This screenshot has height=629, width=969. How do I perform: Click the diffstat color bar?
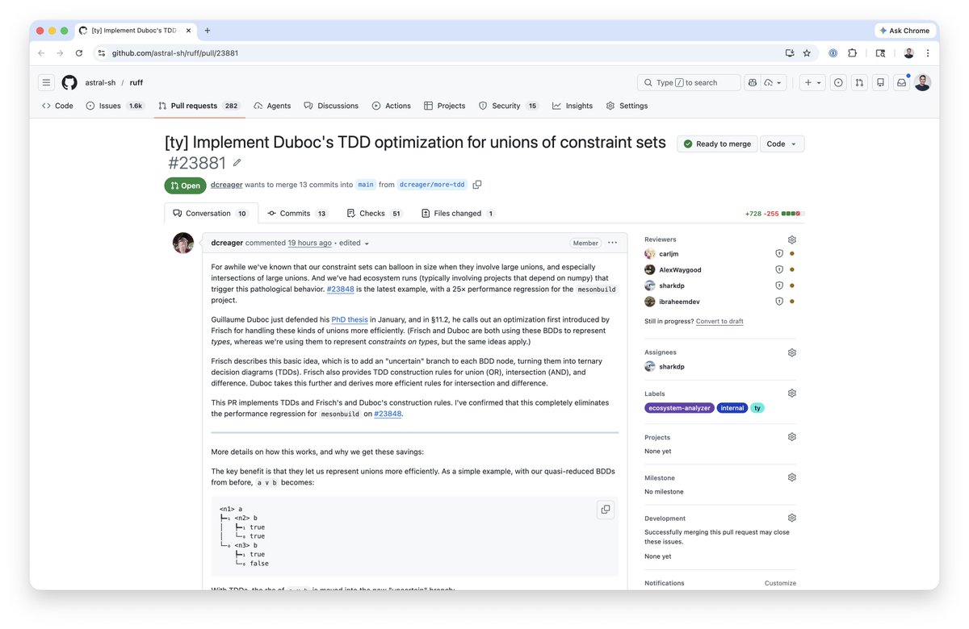(x=794, y=214)
